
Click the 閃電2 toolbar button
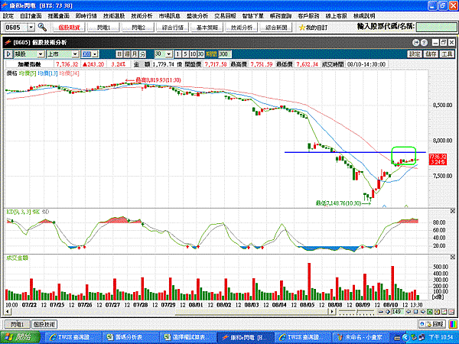point(138,28)
